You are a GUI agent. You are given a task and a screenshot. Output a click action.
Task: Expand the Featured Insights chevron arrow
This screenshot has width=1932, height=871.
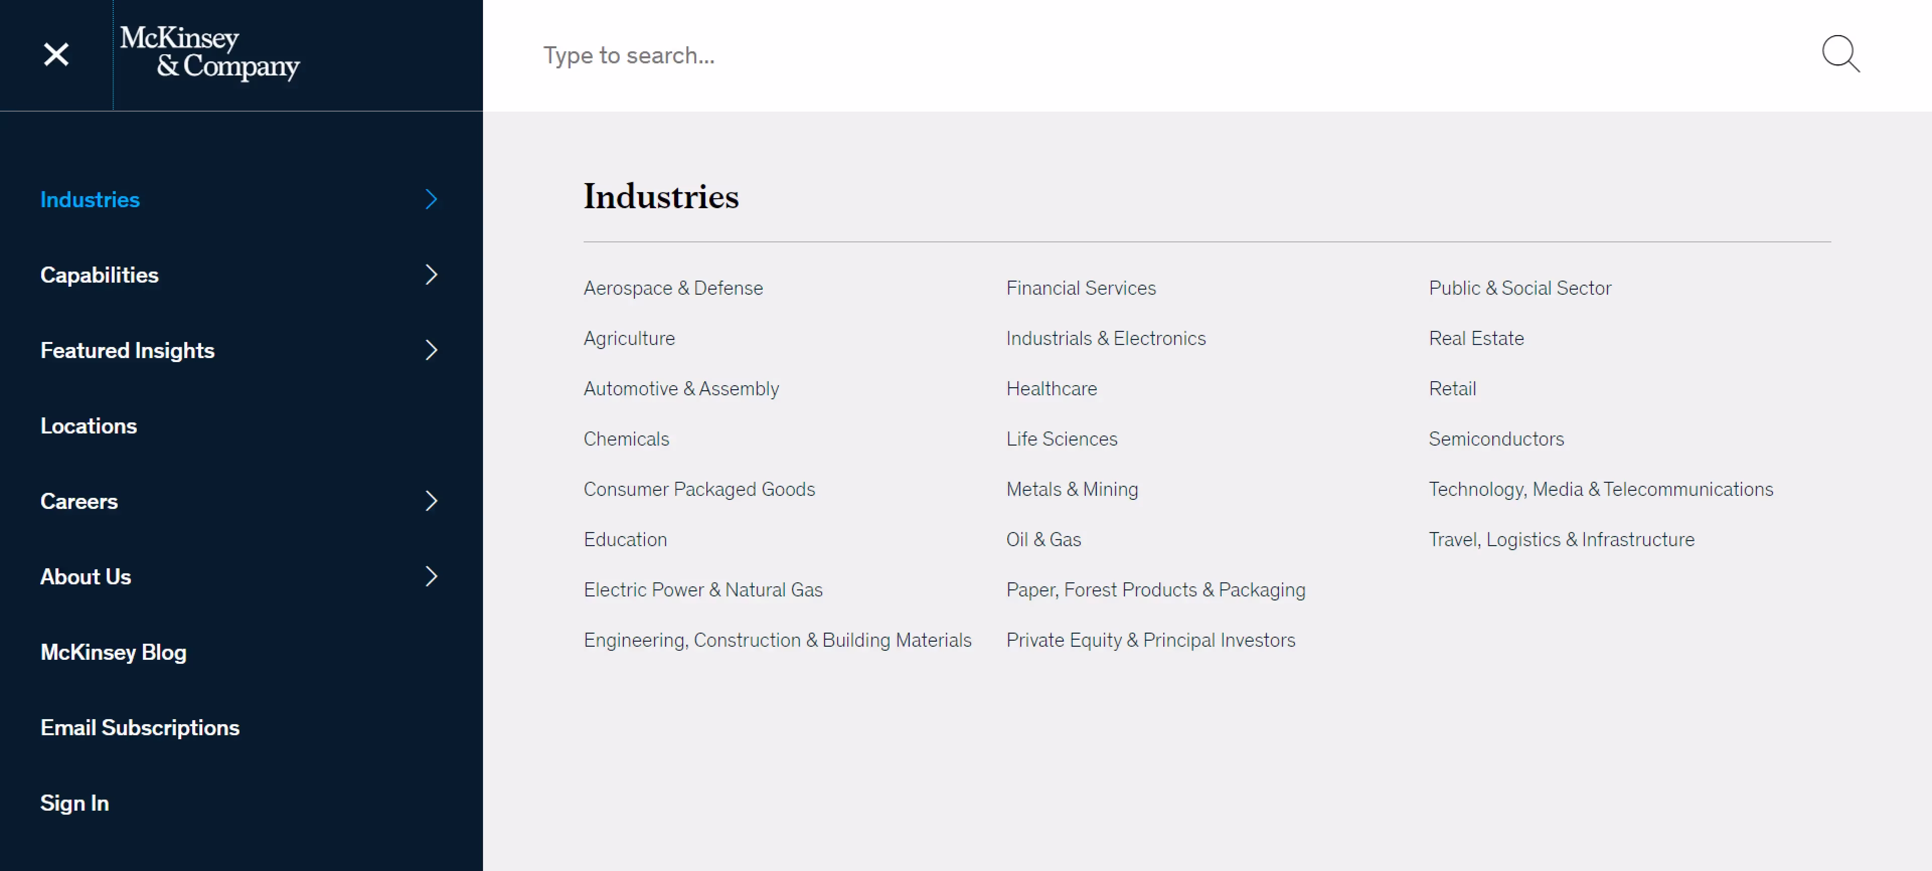pyautogui.click(x=431, y=350)
